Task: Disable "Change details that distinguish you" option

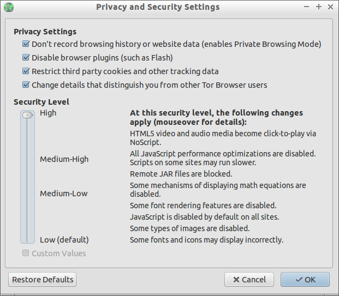Action: 26,85
